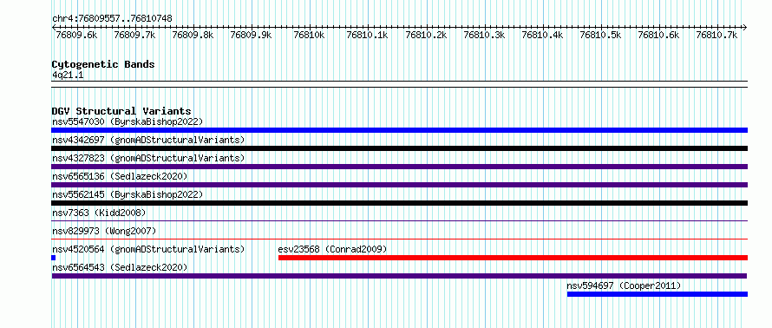Click ruler tick label 76810.5k
The width and height of the screenshot is (772, 328).
[x=600, y=36]
